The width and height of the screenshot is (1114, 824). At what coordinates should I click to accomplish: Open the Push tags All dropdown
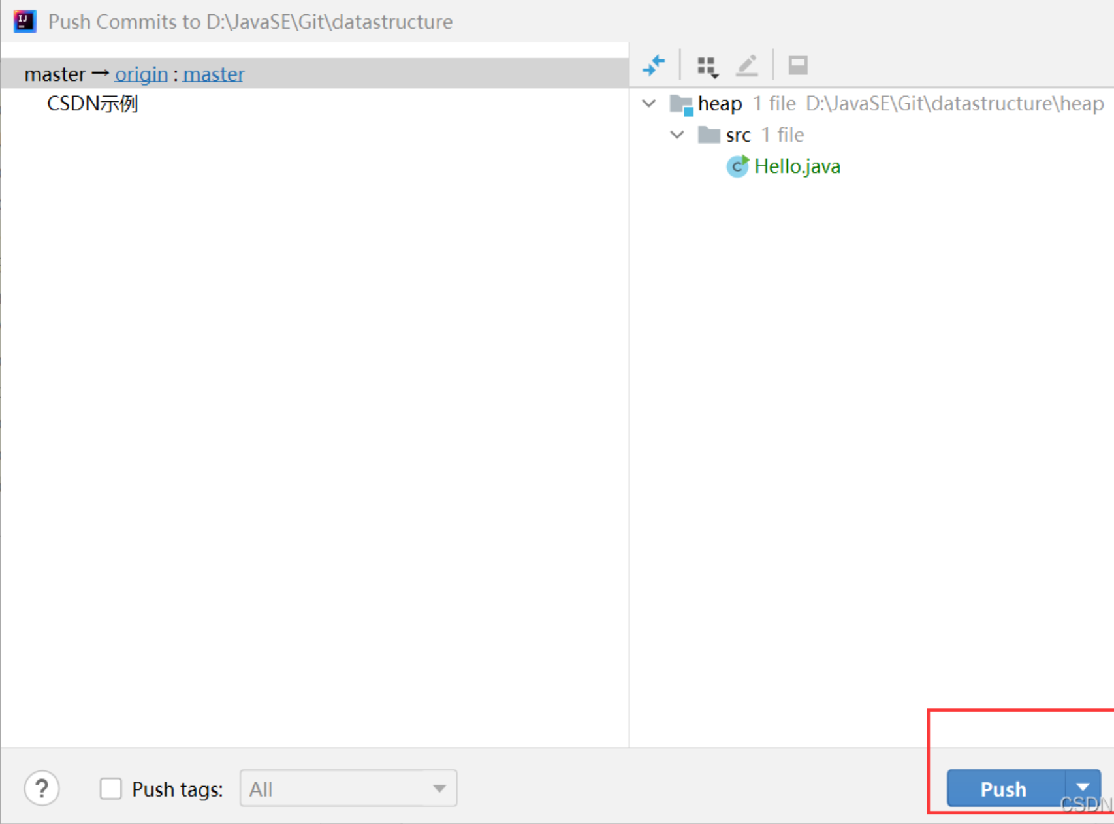(x=348, y=789)
